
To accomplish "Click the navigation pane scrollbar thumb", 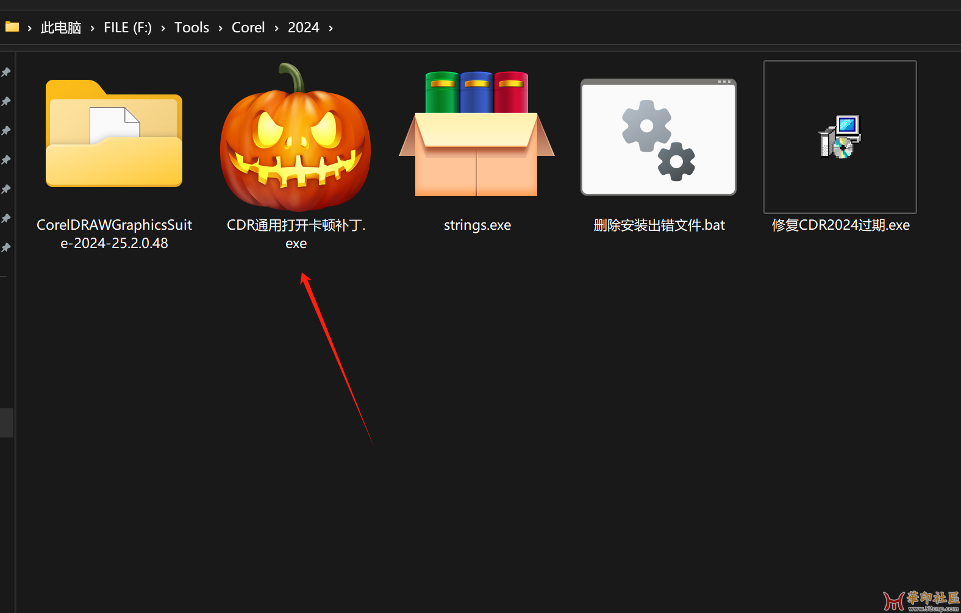I will (x=7, y=422).
